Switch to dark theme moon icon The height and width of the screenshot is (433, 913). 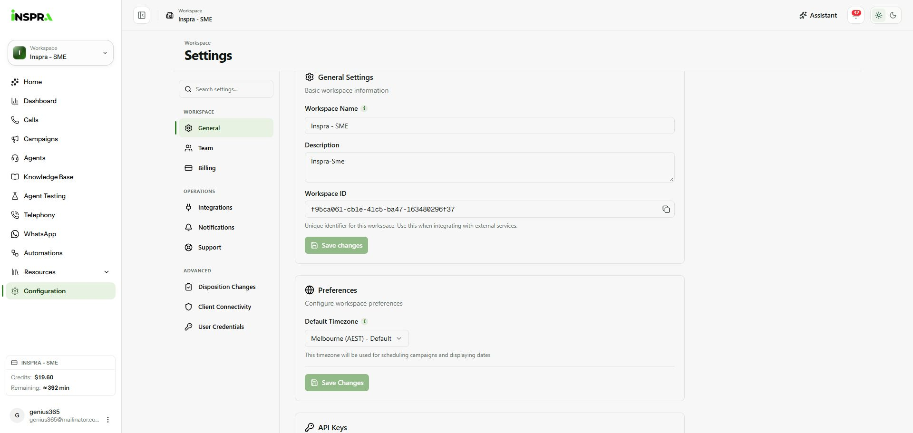coord(893,15)
